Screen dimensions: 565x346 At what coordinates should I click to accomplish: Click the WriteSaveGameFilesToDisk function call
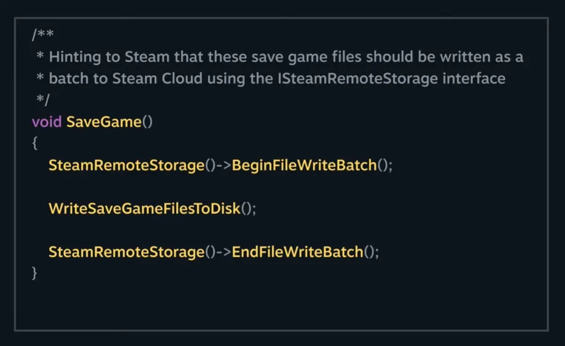[145, 209]
